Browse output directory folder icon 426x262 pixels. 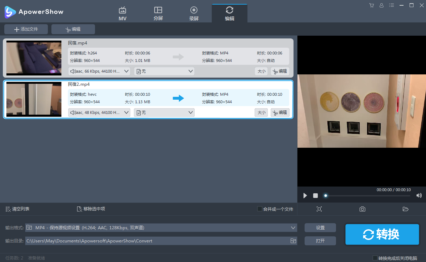(293, 241)
